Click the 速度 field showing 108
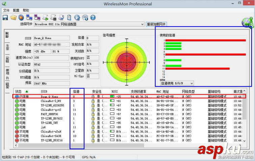This screenshot has height=161, width=255. [51, 58]
